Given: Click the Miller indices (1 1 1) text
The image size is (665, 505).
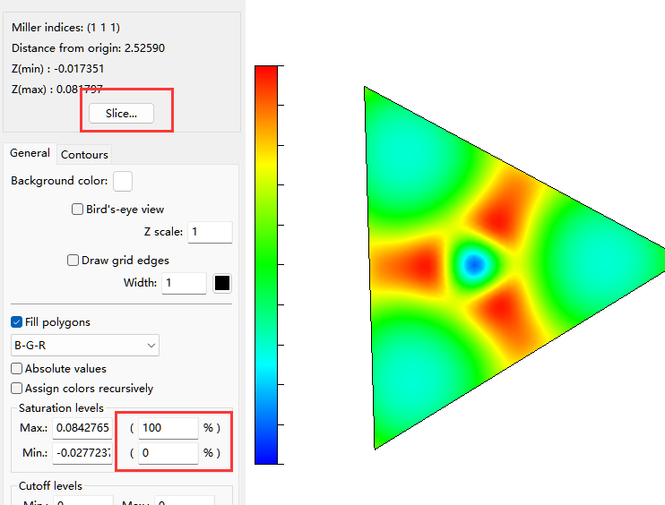Looking at the screenshot, I should [x=65, y=28].
